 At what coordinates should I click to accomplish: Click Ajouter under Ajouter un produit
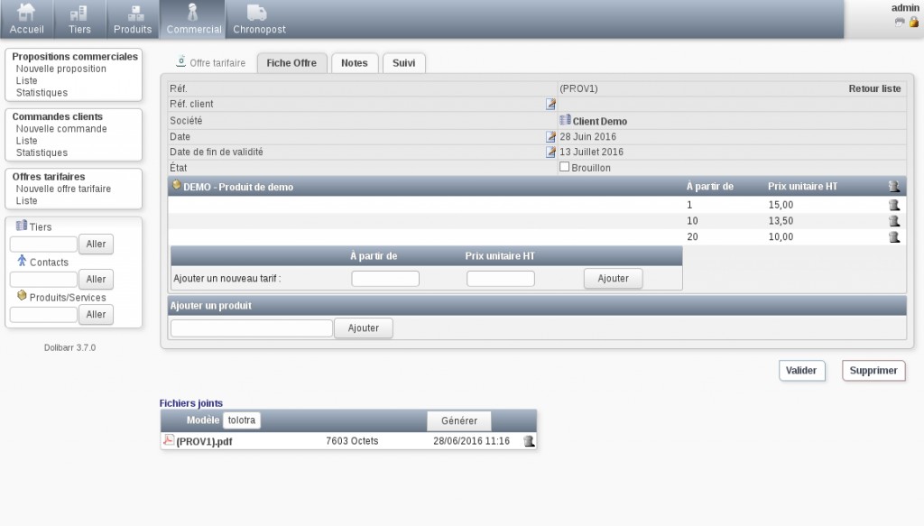(363, 328)
